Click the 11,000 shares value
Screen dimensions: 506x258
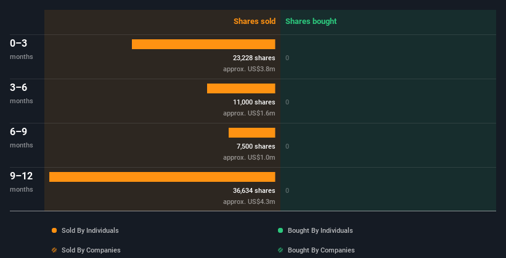254,103
